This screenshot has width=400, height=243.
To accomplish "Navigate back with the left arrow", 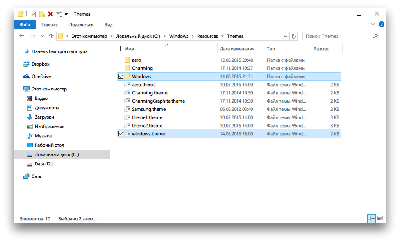I will [x=22, y=36].
